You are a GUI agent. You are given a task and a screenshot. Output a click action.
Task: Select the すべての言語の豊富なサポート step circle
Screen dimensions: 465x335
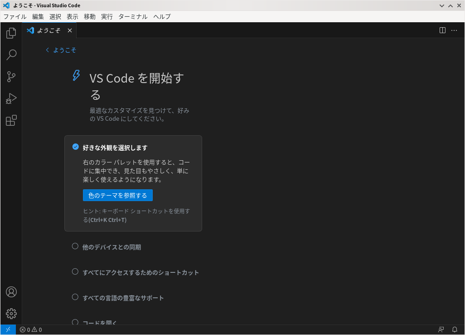coord(75,297)
